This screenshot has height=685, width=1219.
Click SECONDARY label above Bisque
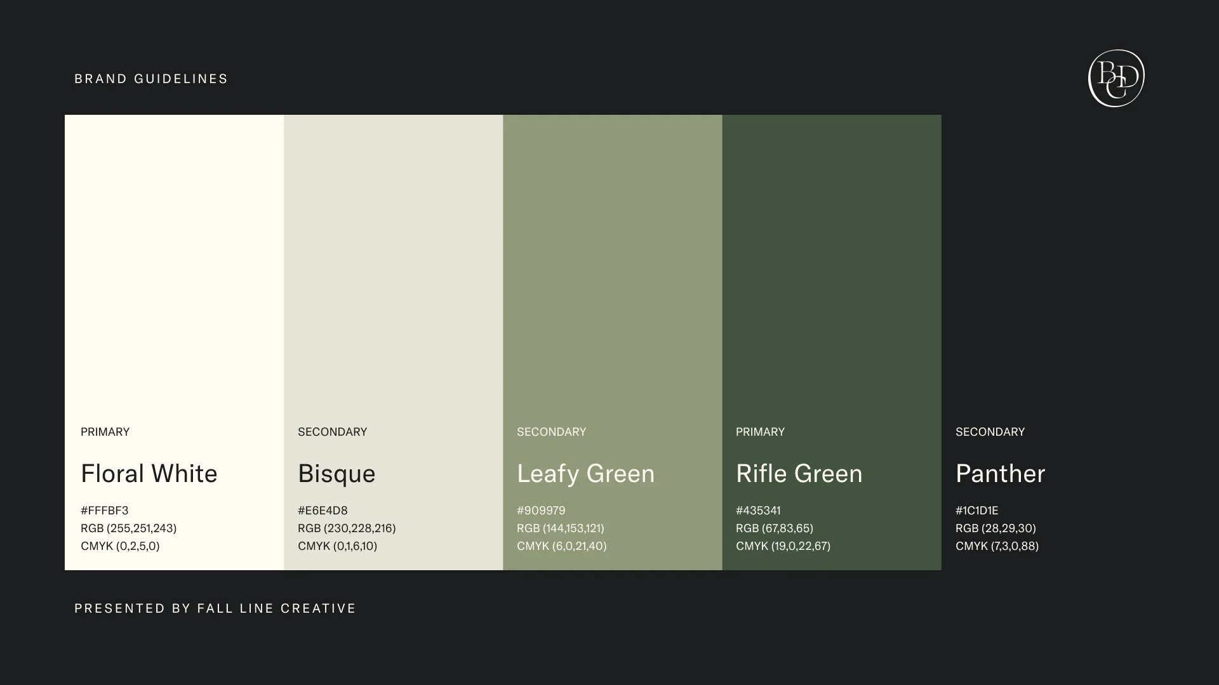click(x=332, y=432)
